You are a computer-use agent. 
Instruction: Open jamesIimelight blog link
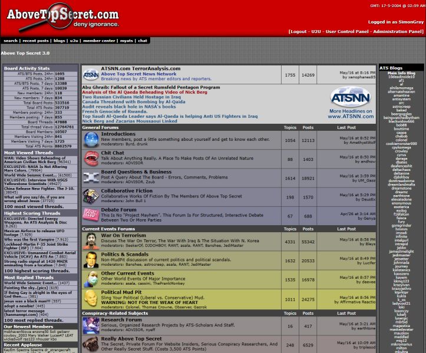pos(401,252)
